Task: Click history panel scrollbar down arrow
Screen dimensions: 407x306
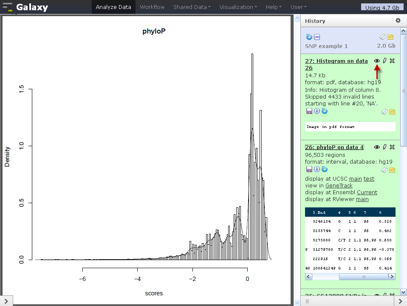Action: point(403,292)
